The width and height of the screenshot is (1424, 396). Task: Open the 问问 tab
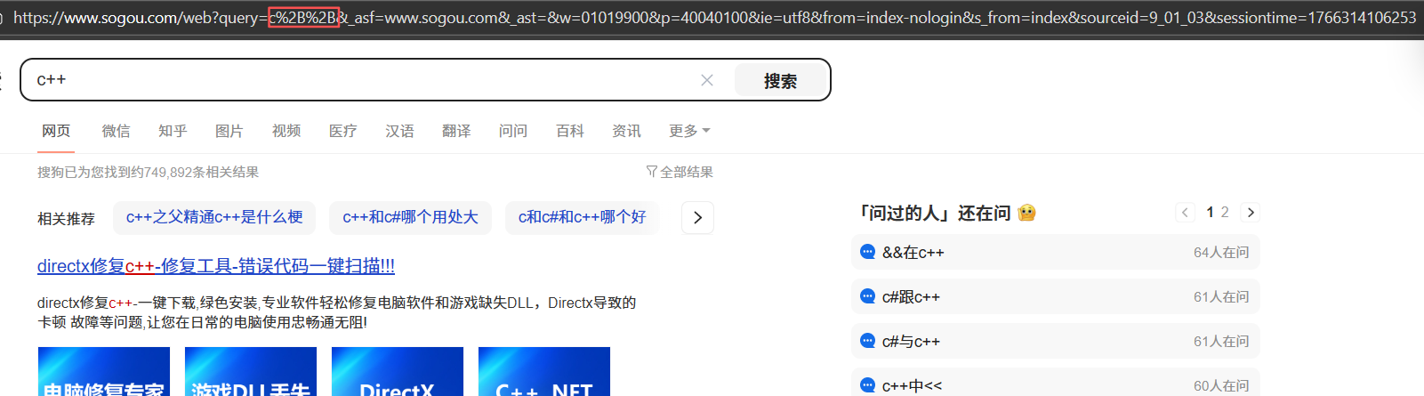pyautogui.click(x=513, y=131)
